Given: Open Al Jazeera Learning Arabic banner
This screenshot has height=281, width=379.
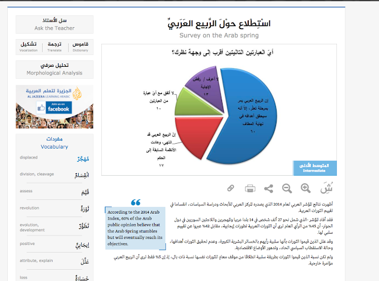Looking at the screenshot, I should pos(54,106).
